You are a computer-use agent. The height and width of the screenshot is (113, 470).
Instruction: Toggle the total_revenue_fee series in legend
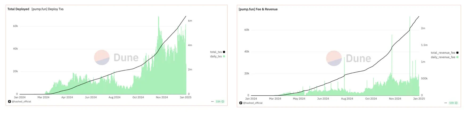[x=443, y=53]
